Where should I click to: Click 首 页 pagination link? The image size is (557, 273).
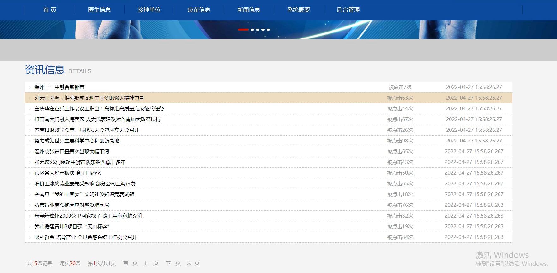[x=130, y=263]
